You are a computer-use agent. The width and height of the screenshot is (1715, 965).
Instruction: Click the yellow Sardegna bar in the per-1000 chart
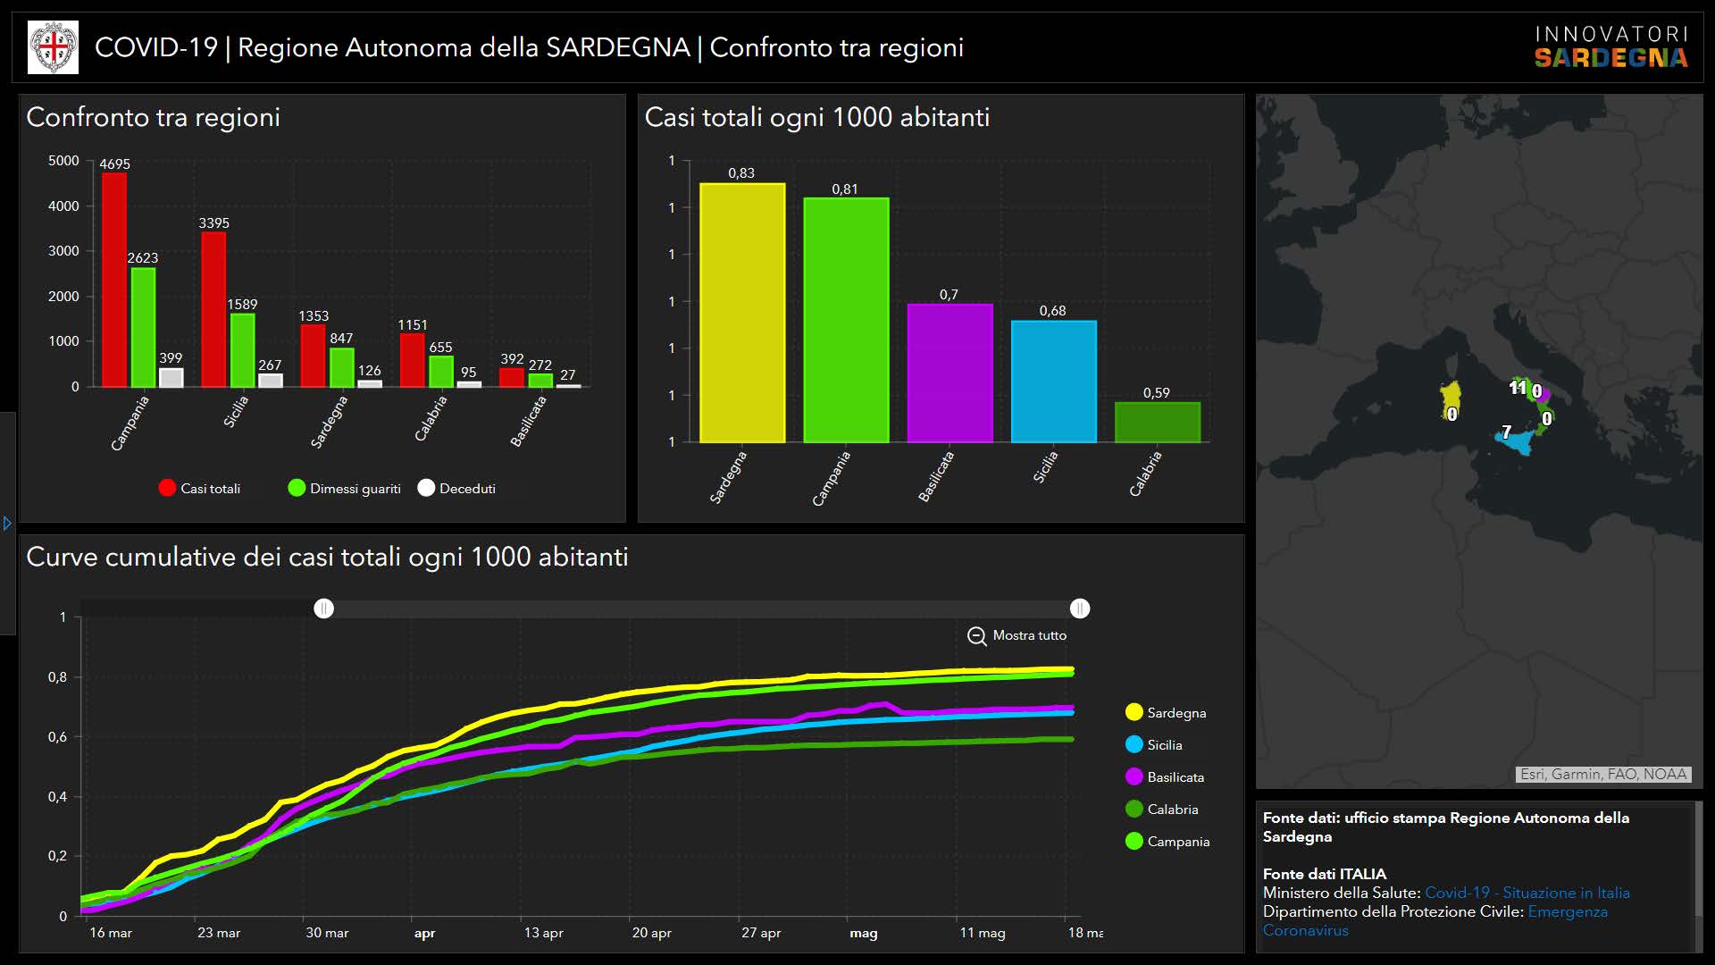[741, 313]
